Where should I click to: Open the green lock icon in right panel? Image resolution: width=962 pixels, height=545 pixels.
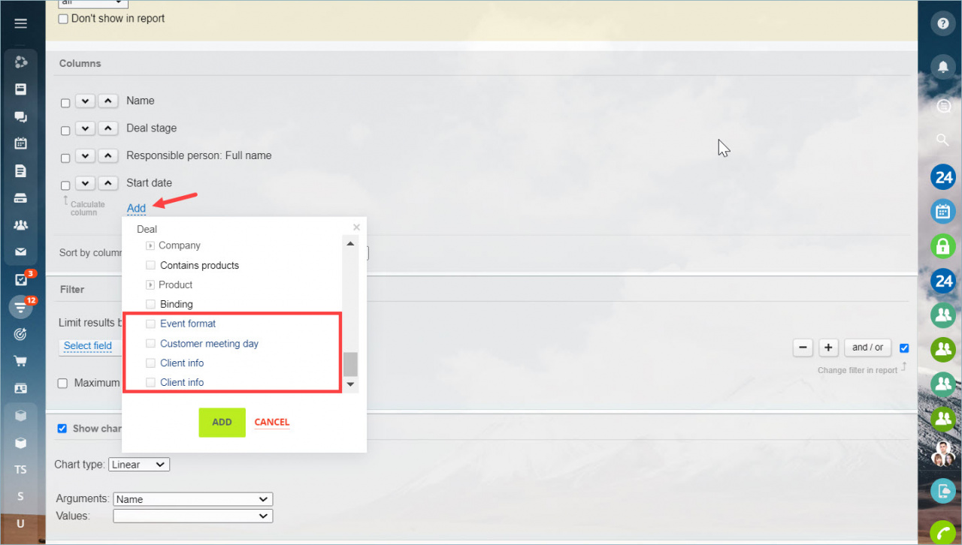click(x=942, y=246)
